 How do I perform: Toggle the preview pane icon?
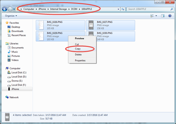[163, 16]
